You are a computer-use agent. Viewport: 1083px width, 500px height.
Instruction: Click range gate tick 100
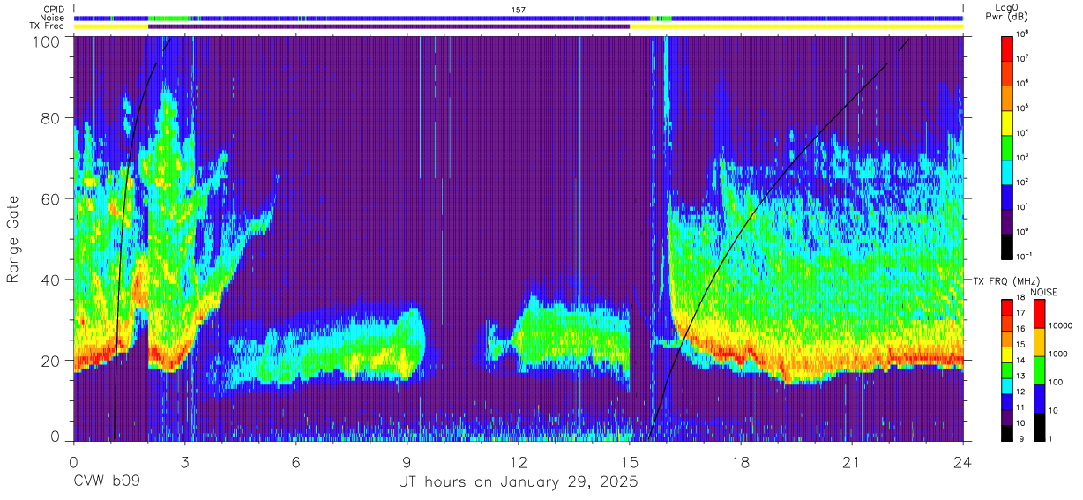[x=47, y=41]
